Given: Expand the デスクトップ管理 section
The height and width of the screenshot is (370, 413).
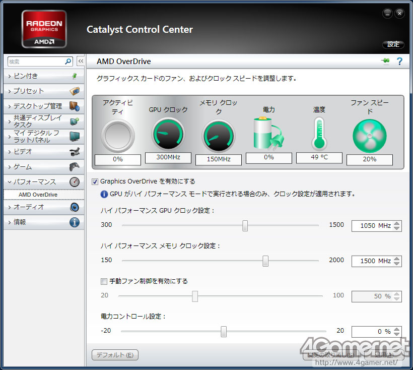Looking at the screenshot, I should 10,106.
